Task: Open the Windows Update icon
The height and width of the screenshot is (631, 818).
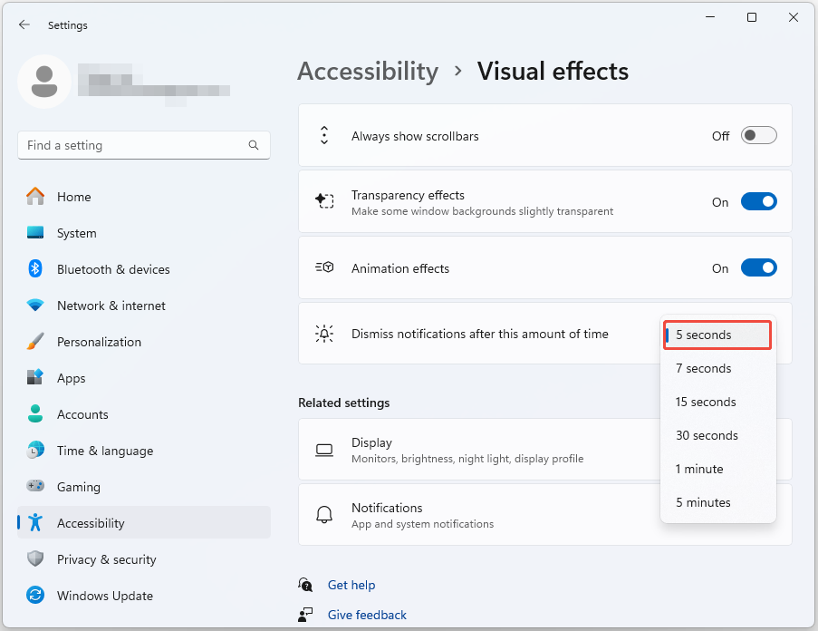Action: click(35, 596)
